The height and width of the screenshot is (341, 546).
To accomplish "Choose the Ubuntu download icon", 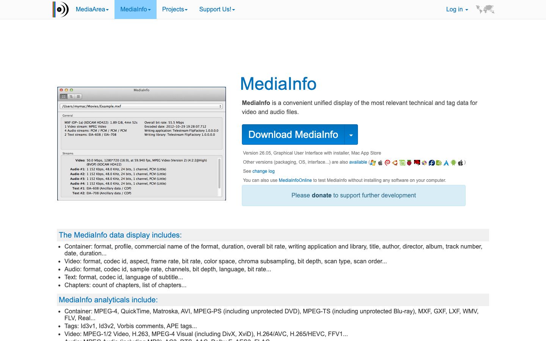I will point(395,163).
